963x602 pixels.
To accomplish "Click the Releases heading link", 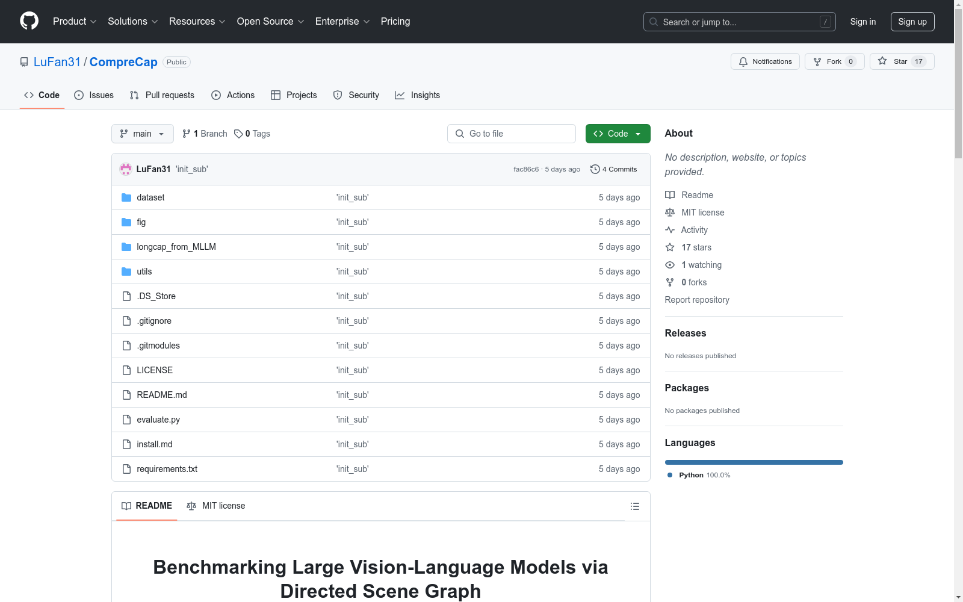I will point(686,333).
